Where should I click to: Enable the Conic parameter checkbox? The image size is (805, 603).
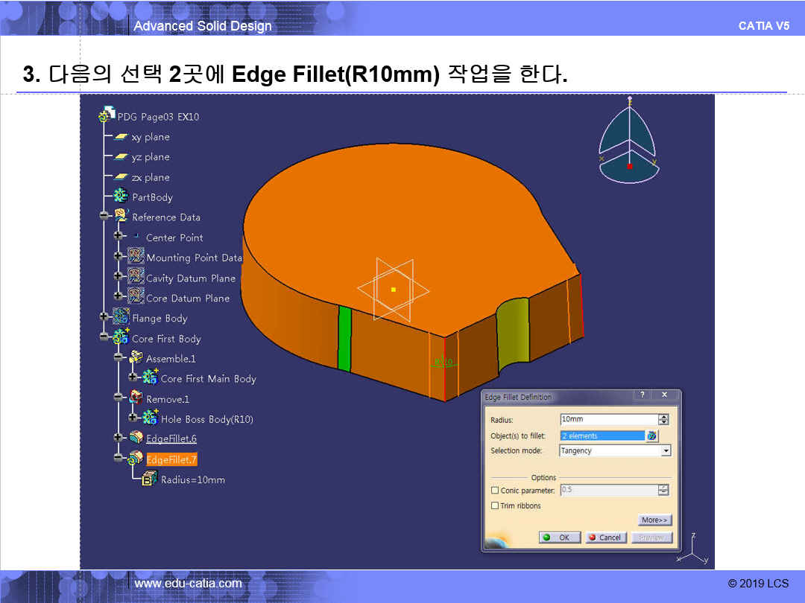495,491
